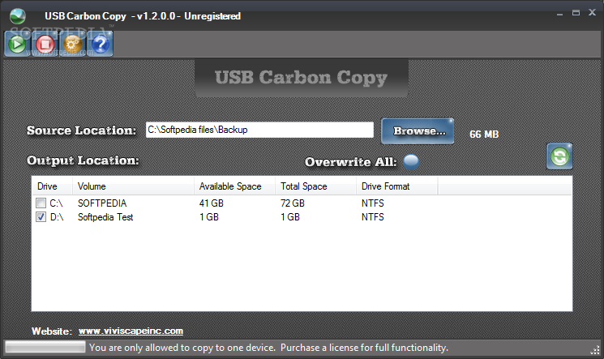Click NTFS format in the C:\ row
The width and height of the screenshot is (604, 359).
(372, 203)
